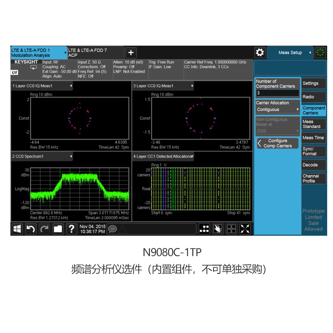Toggle full screen expand arrows icon
The width and height of the screenshot is (333, 333).
pos(245,229)
